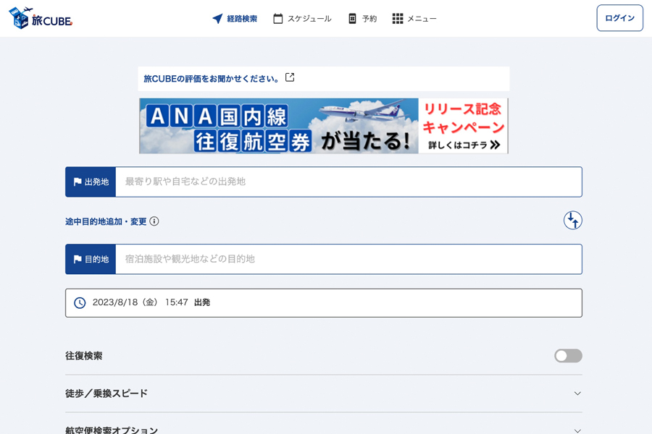Click the 目的地 flag label
The image size is (652, 434).
pos(91,259)
